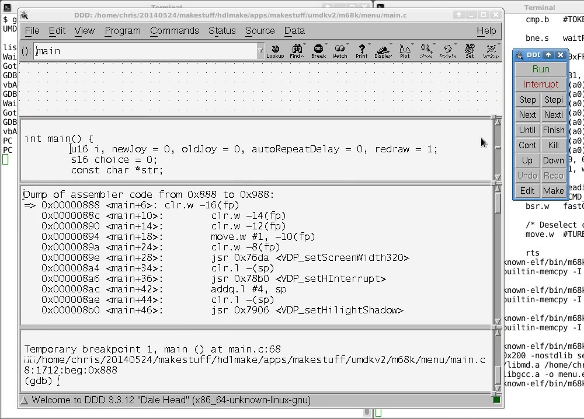Screen dimensions: 584x419
Task: Click the Set value toolbar icon
Action: tap(470, 51)
